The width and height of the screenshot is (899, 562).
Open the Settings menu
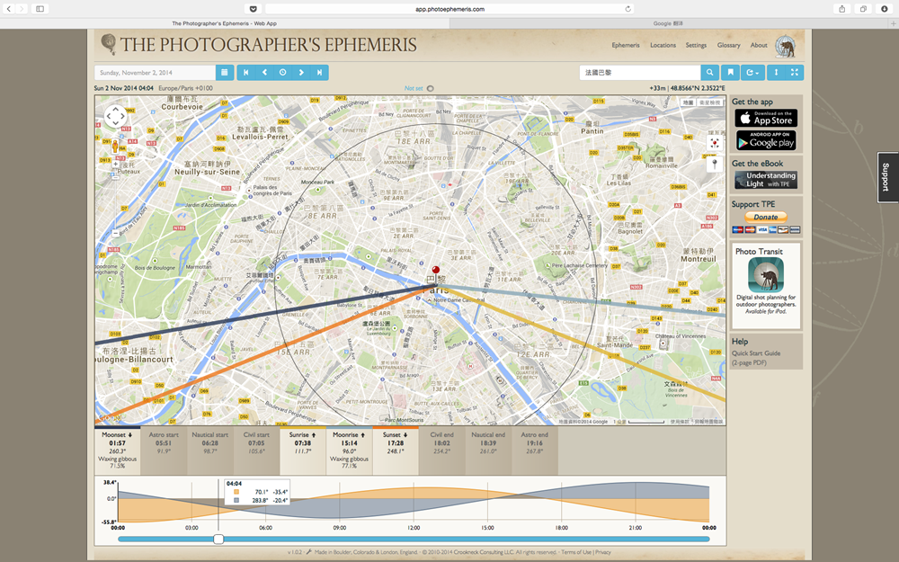click(x=696, y=45)
